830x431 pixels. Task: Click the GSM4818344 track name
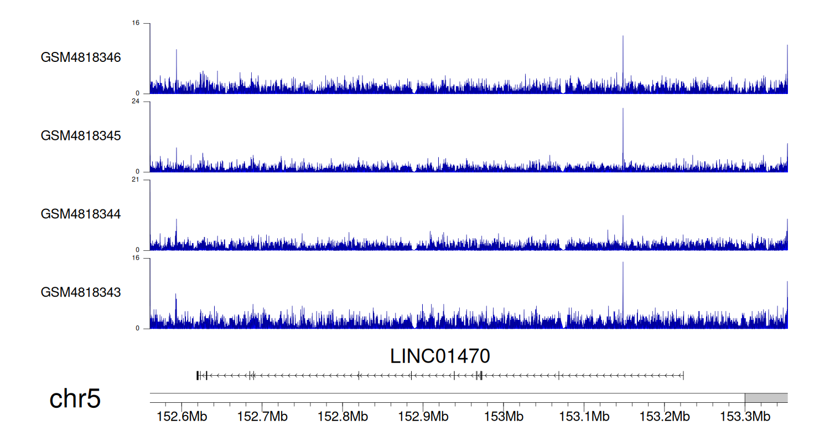(x=81, y=214)
